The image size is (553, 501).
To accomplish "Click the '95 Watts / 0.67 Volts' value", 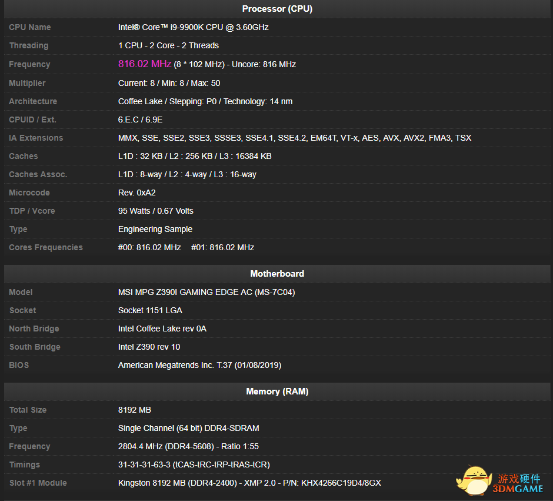I will 155,211.
